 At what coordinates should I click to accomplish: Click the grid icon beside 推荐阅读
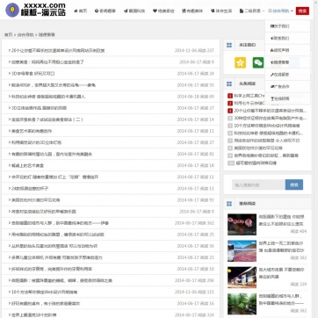[229, 204]
